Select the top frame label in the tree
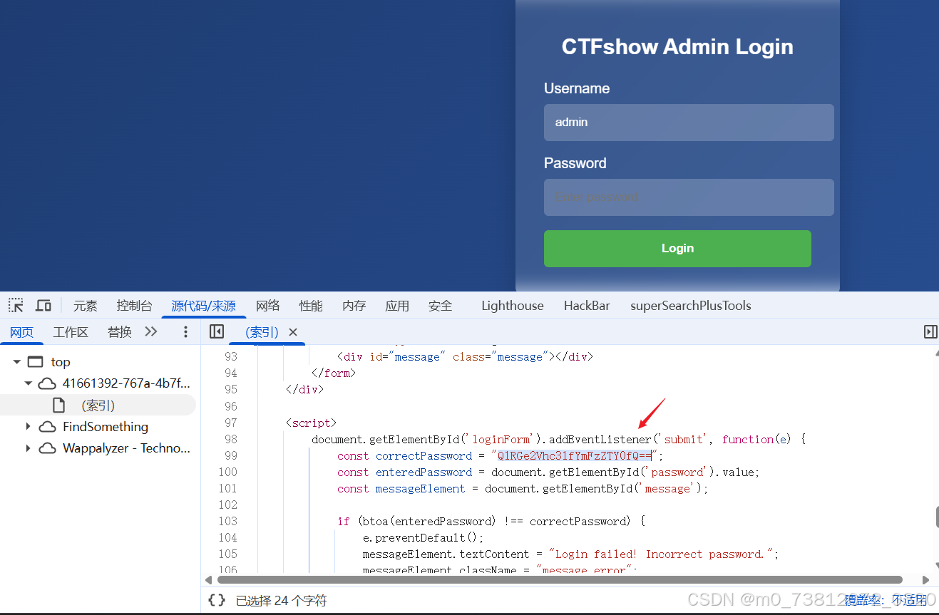The width and height of the screenshot is (939, 615). tap(61, 362)
